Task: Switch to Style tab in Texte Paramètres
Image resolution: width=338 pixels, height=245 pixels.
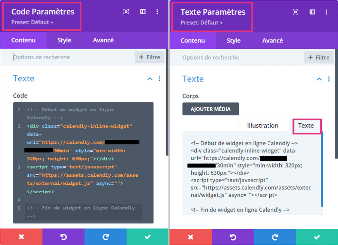Action: point(233,41)
